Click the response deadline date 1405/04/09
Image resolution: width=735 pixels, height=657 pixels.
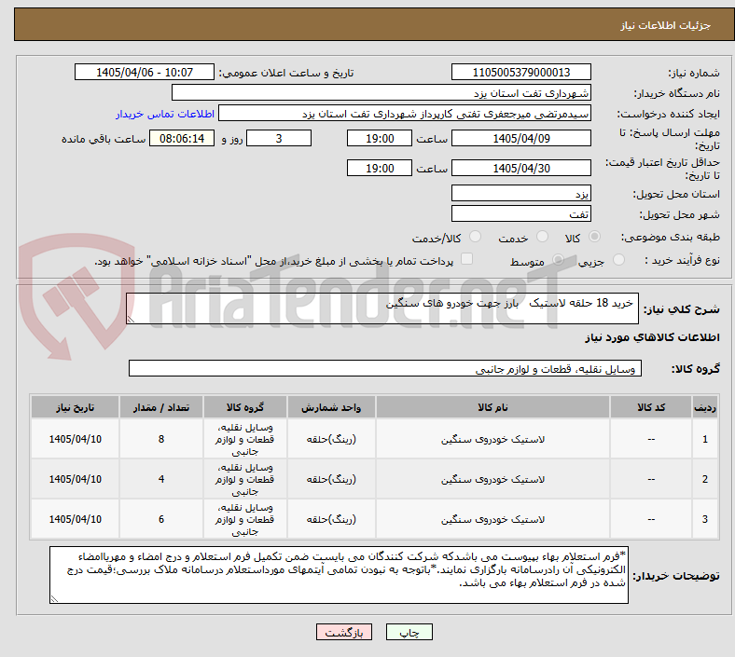(520, 138)
